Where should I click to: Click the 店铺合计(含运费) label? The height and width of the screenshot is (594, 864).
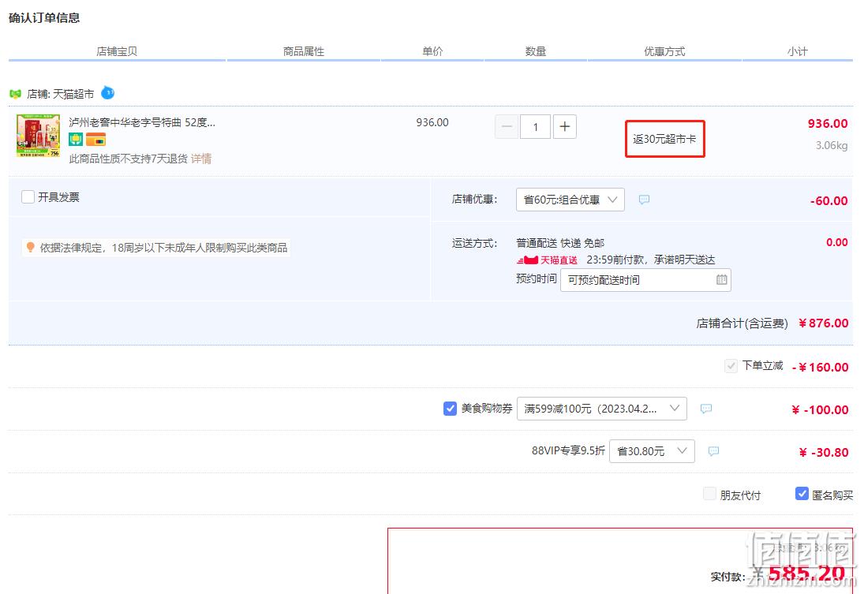[x=742, y=323]
